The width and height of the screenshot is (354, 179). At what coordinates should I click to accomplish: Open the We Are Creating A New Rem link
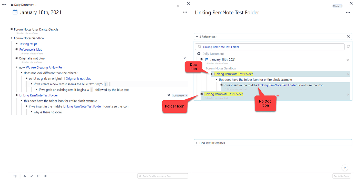click(x=45, y=67)
